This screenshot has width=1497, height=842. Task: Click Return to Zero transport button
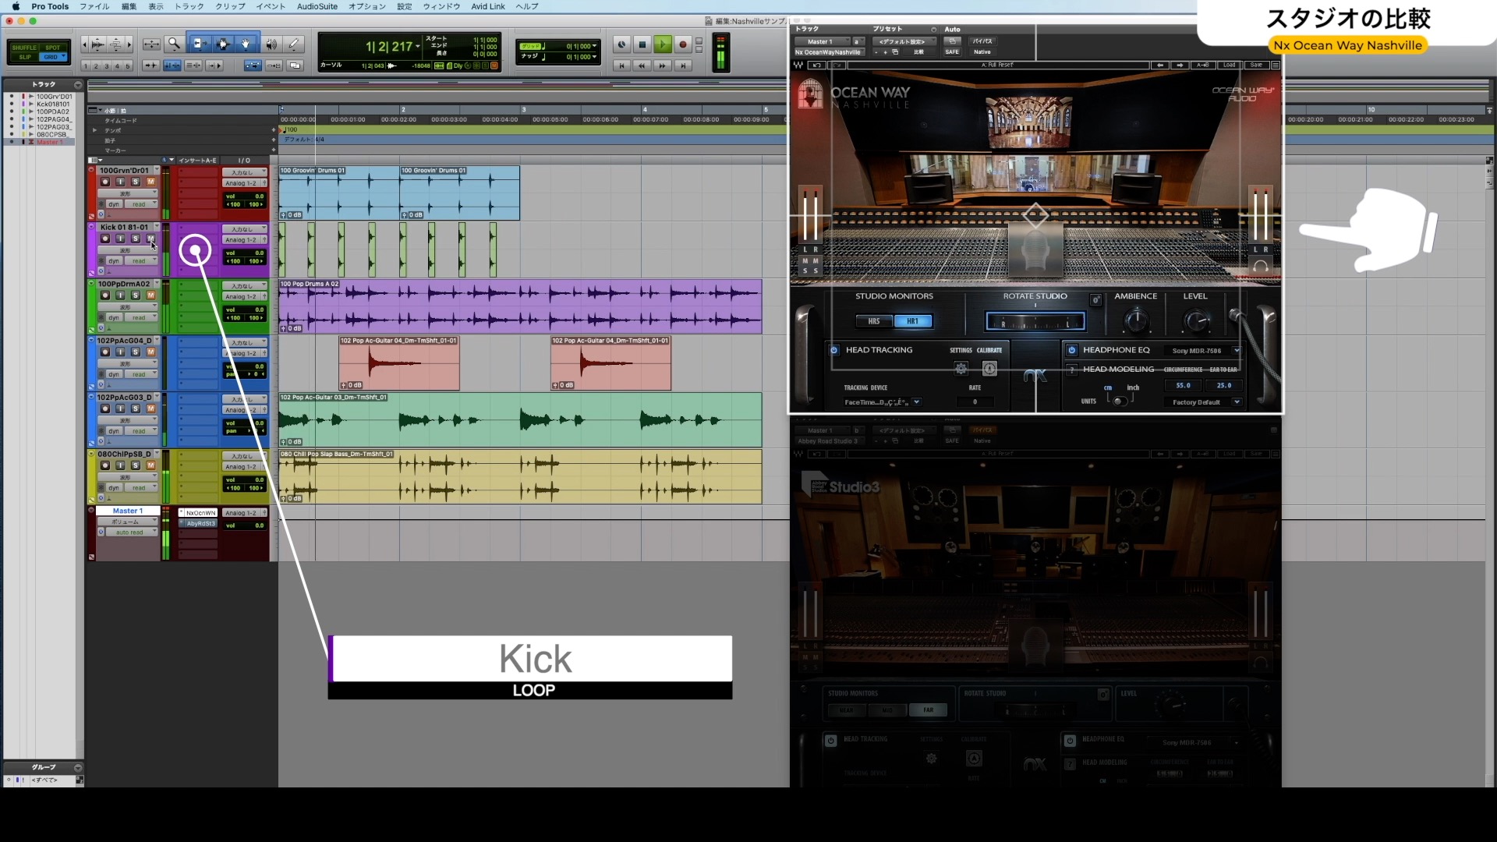point(621,65)
